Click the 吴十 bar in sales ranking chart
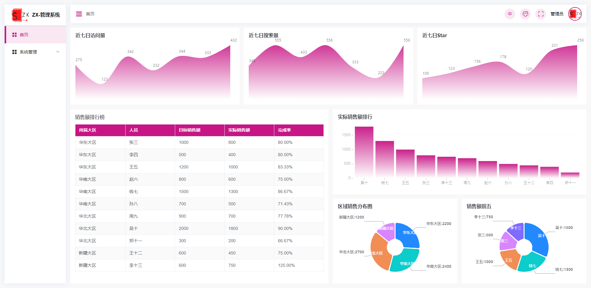This screenshot has width=591, height=288. (364, 152)
